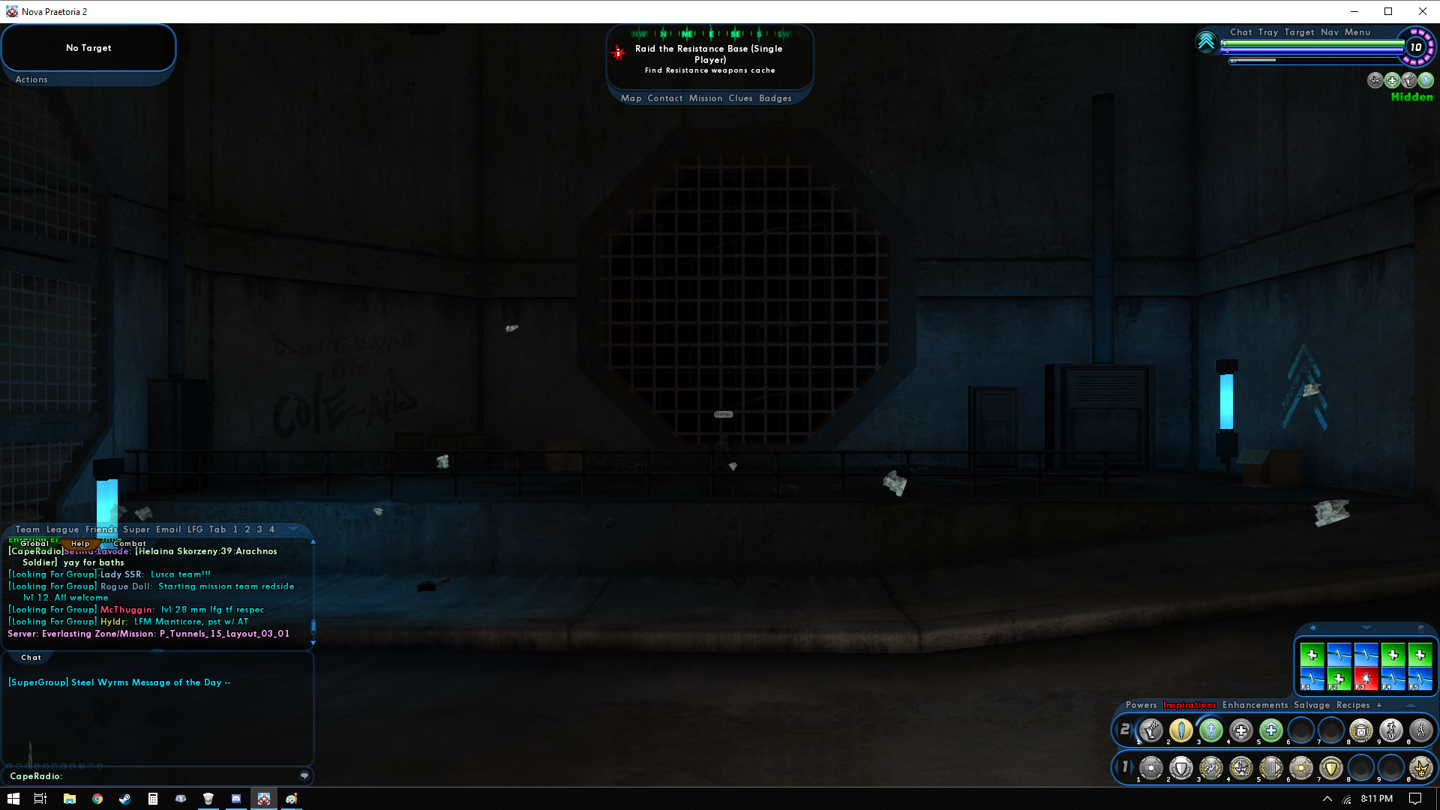Activate the XP runner power in tray 2 slot 9

(x=1391, y=730)
